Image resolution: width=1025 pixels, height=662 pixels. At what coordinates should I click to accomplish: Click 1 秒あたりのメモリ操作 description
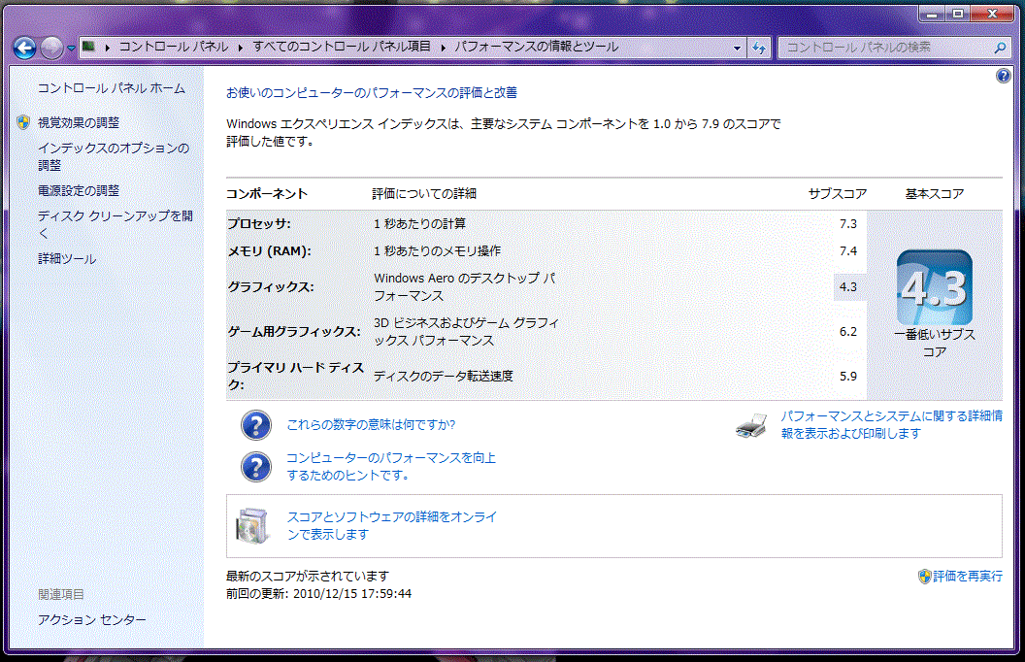[x=438, y=251]
